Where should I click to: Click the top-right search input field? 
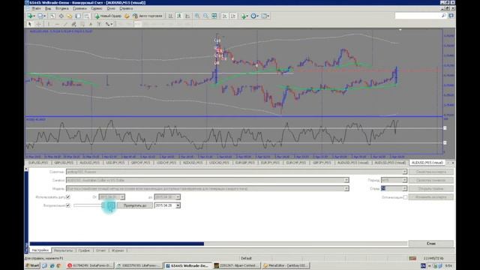(x=418, y=16)
